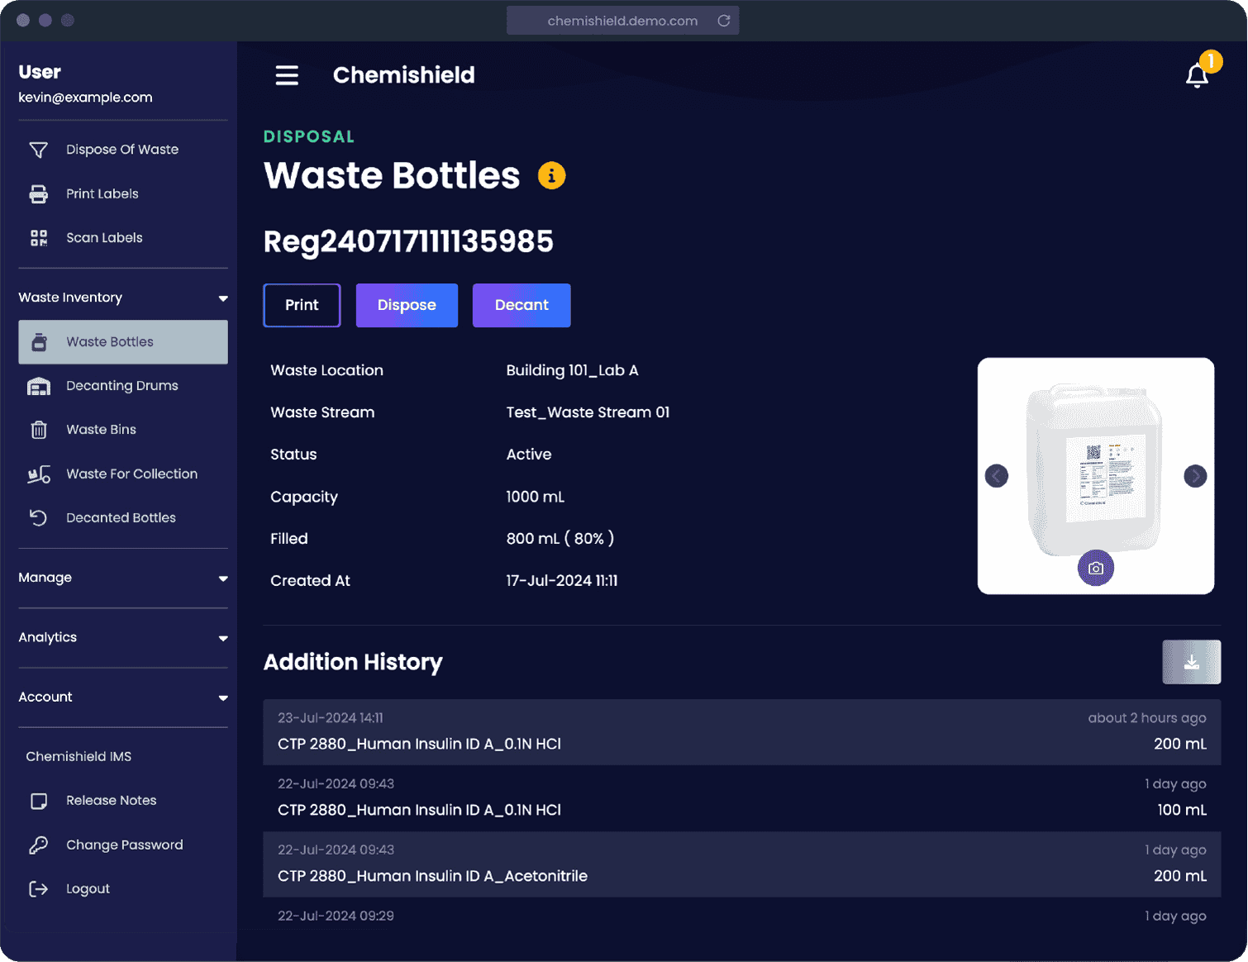Click the chemishield.demo.com address bar
1248x962 pixels.
coord(622,21)
